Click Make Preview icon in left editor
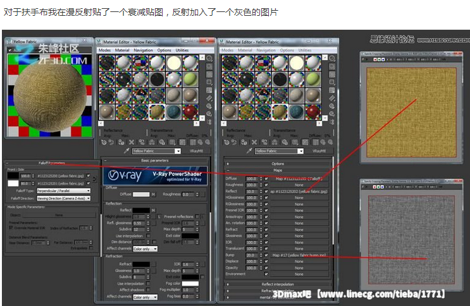The height and width of the screenshot is (306, 470). [x=209, y=98]
